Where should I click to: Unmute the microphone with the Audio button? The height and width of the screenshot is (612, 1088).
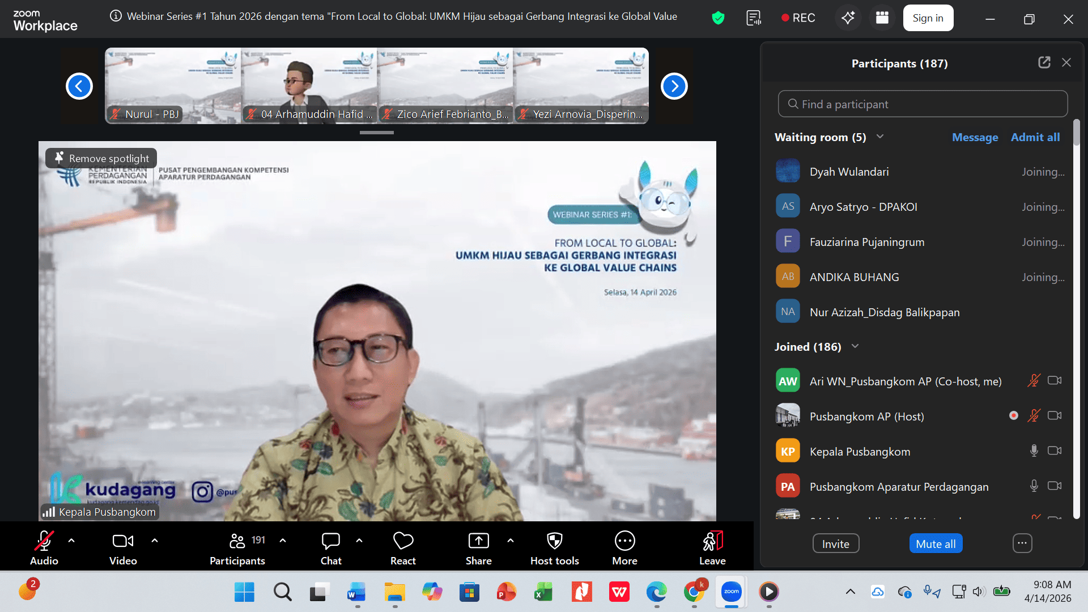tap(44, 541)
